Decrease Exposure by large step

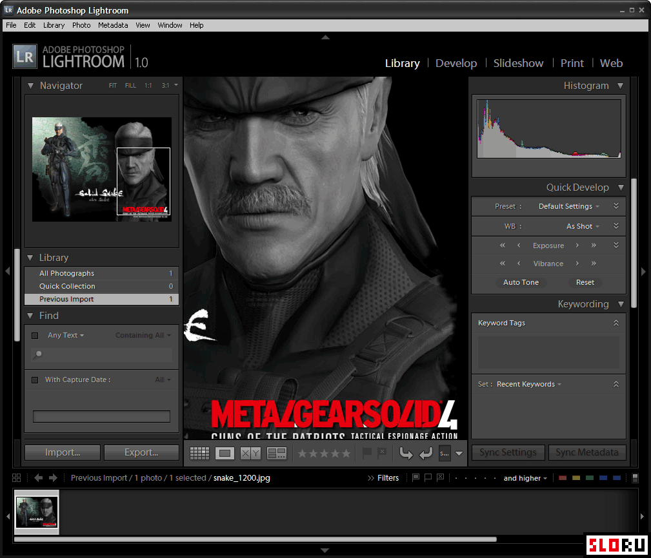click(503, 245)
